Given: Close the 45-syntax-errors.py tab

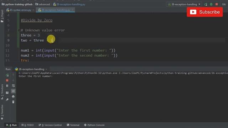Looking at the screenshot, I should click(x=33, y=10).
